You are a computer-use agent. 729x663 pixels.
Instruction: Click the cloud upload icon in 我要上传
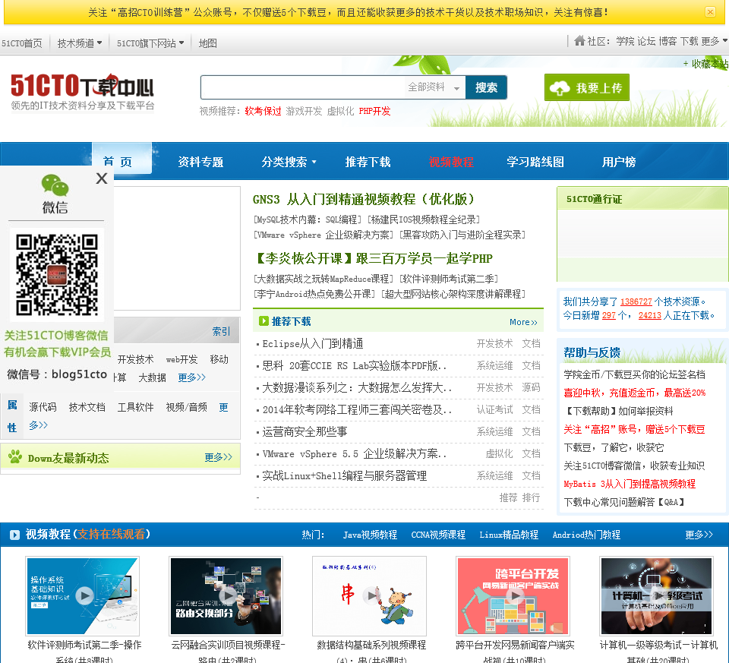(x=560, y=87)
